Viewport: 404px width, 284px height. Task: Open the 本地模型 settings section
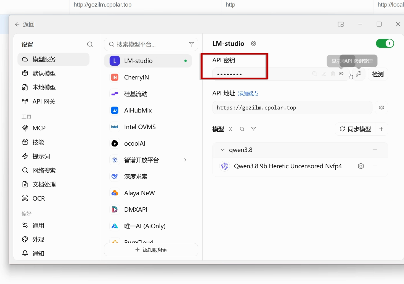(x=53, y=87)
